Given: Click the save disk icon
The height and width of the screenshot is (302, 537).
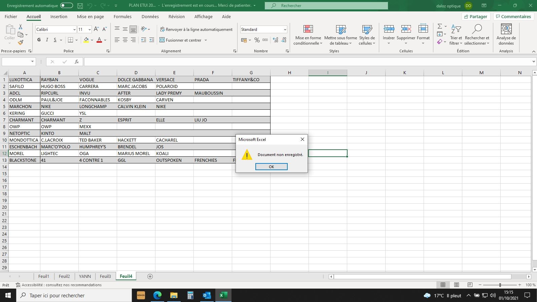Looking at the screenshot, I should point(80,5).
